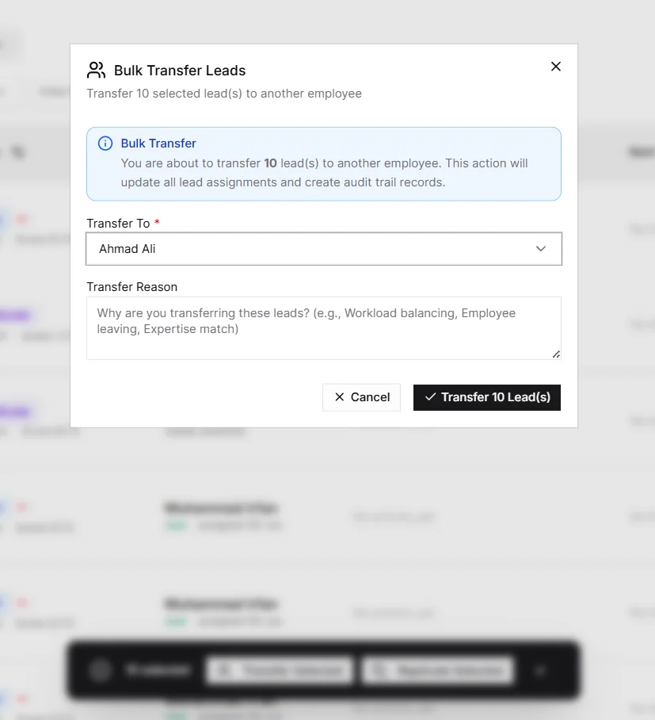
Task: Dismiss the dark selection bar at bottom
Action: pos(541,671)
